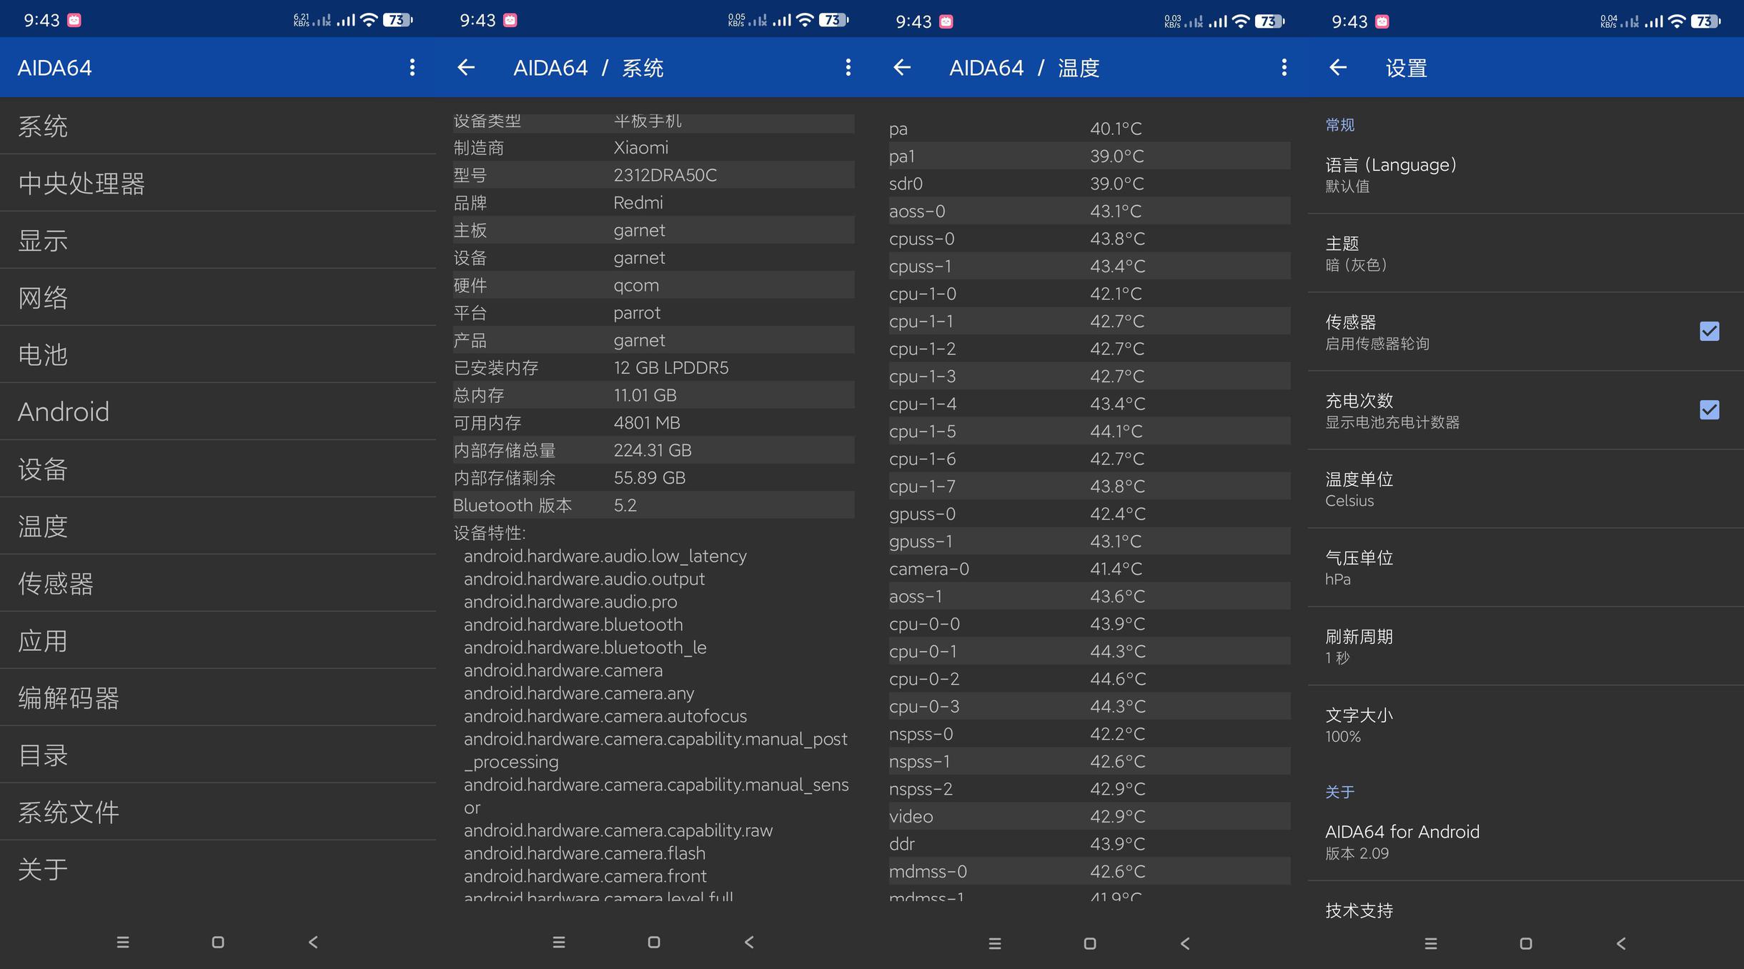Go back from the 系统 screen
Image resolution: width=1744 pixels, height=969 pixels.
(x=466, y=67)
